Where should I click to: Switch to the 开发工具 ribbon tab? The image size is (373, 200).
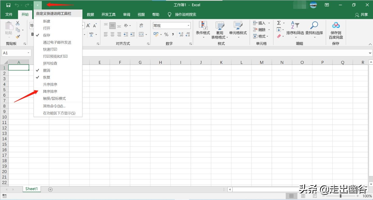[x=109, y=15]
